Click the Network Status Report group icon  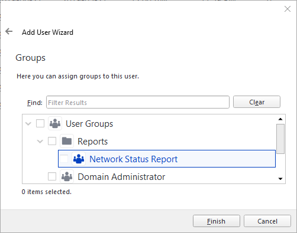[79, 159]
